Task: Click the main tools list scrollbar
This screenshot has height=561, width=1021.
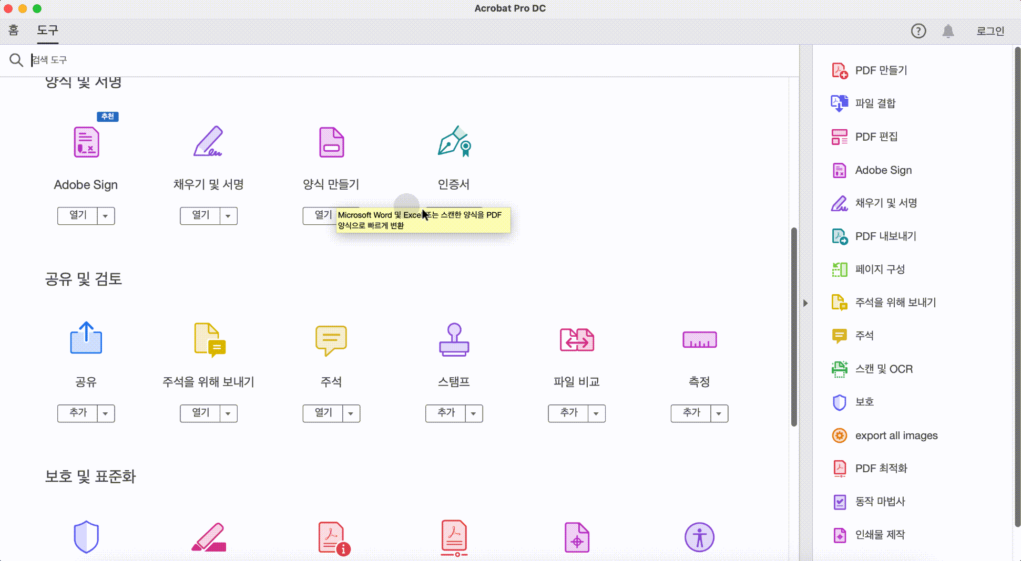Action: 794,327
